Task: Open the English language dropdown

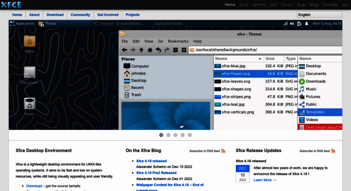Action: pos(319,15)
